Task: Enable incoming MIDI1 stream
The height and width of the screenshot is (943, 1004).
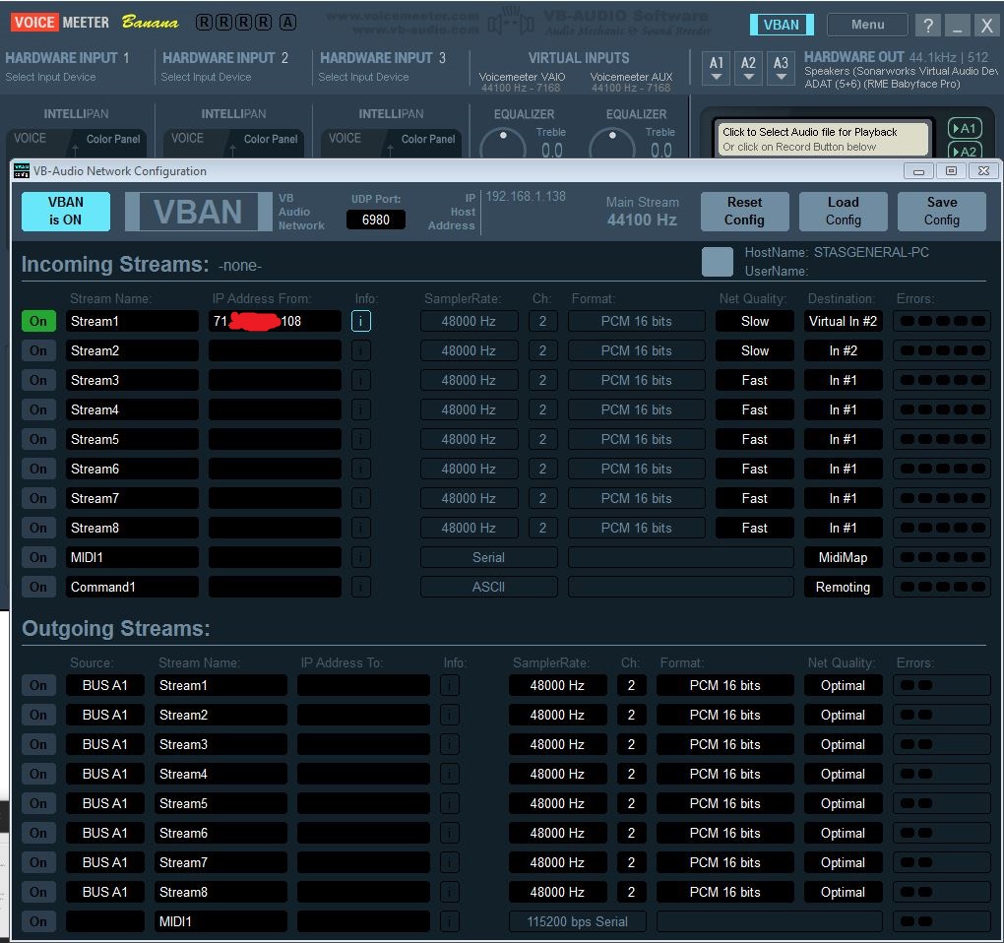Action: pyautogui.click(x=38, y=557)
